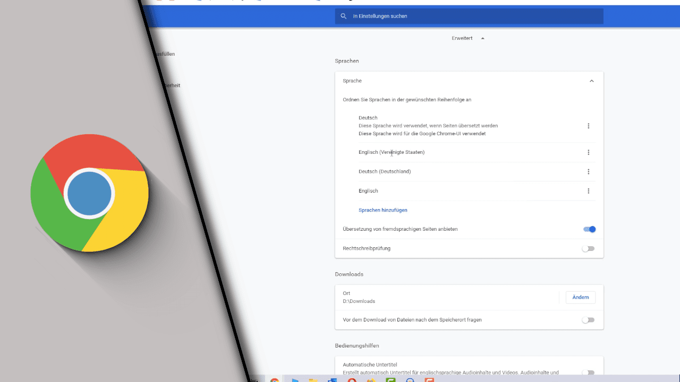Click the 'Downloads' section heading

coord(349,274)
